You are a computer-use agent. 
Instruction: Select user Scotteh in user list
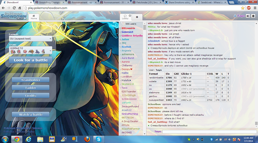[126, 47]
